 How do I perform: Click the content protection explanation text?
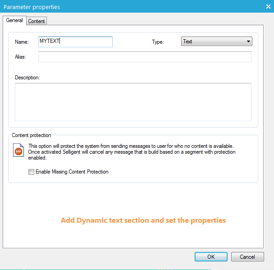click(132, 152)
